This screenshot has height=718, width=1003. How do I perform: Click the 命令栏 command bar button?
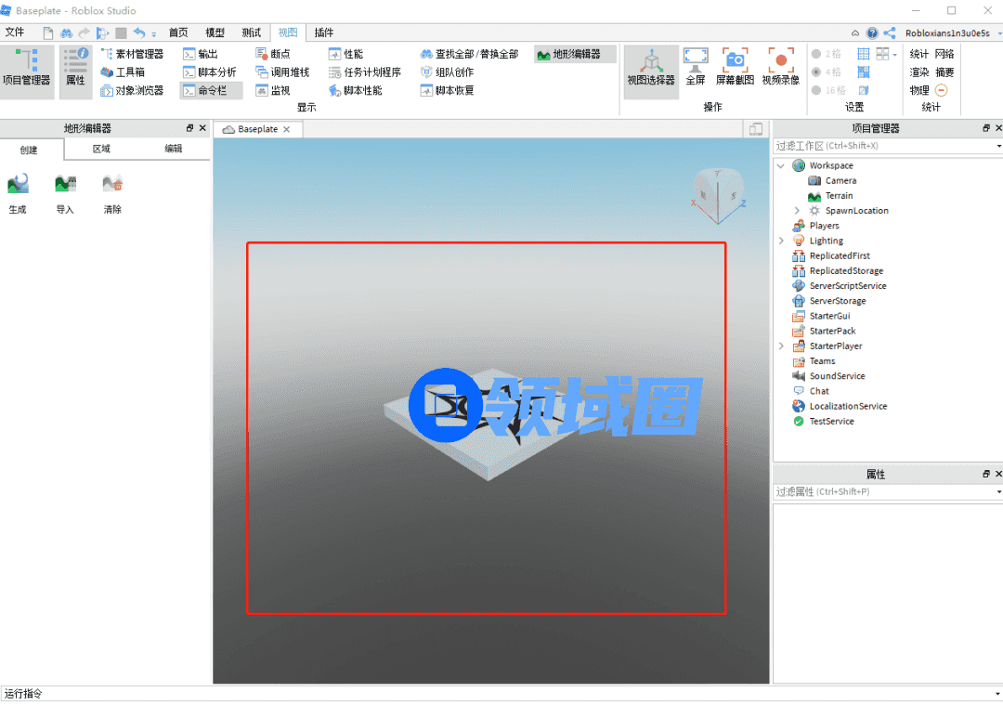(x=211, y=90)
